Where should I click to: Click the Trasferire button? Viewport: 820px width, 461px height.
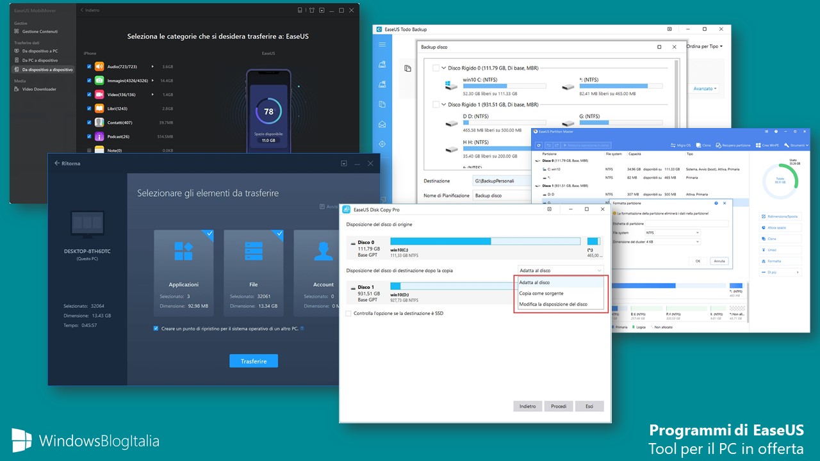(x=254, y=360)
